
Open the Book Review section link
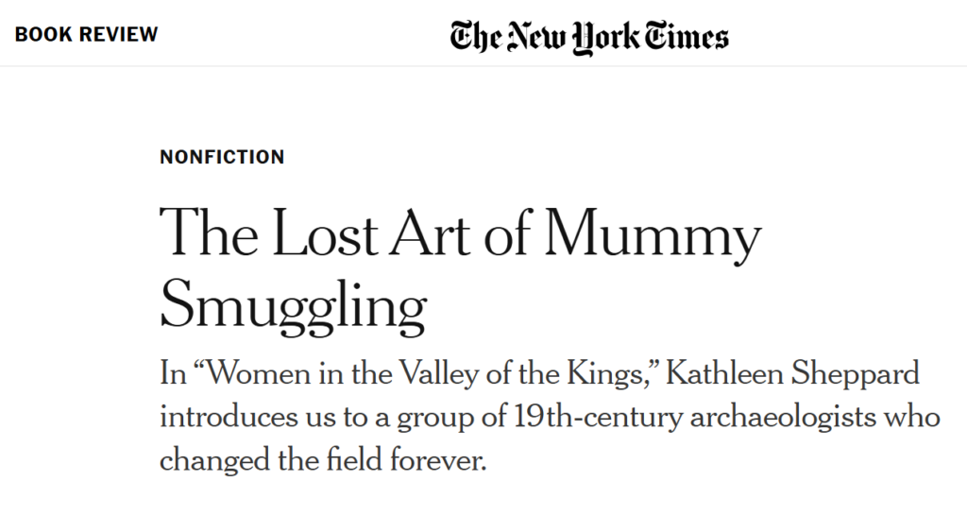86,34
